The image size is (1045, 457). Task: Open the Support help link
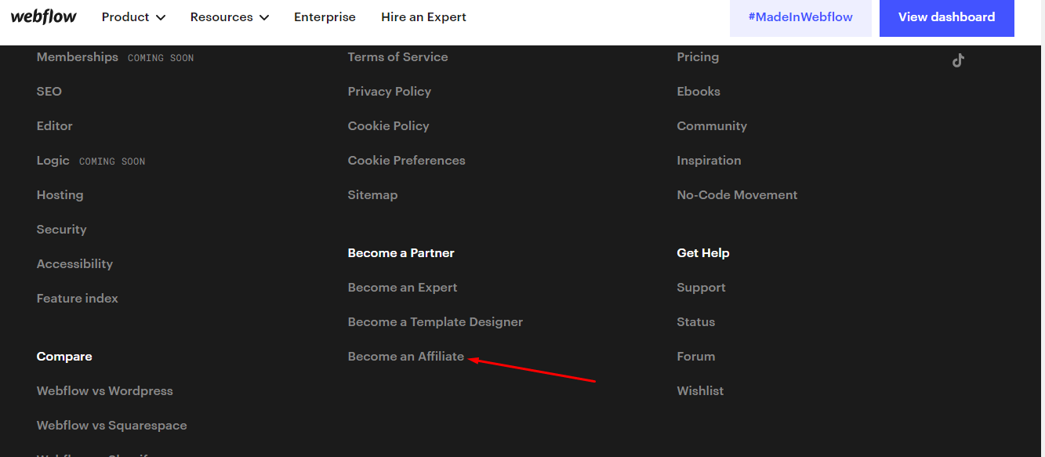(x=701, y=288)
